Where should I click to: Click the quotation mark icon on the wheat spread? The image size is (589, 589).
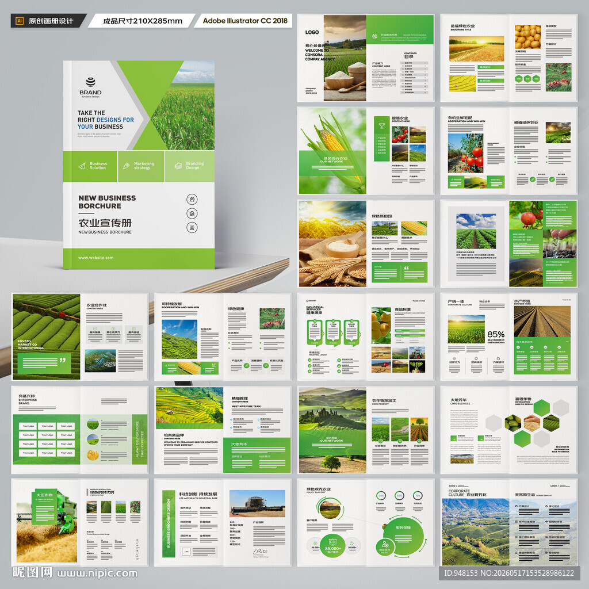pos(407,268)
